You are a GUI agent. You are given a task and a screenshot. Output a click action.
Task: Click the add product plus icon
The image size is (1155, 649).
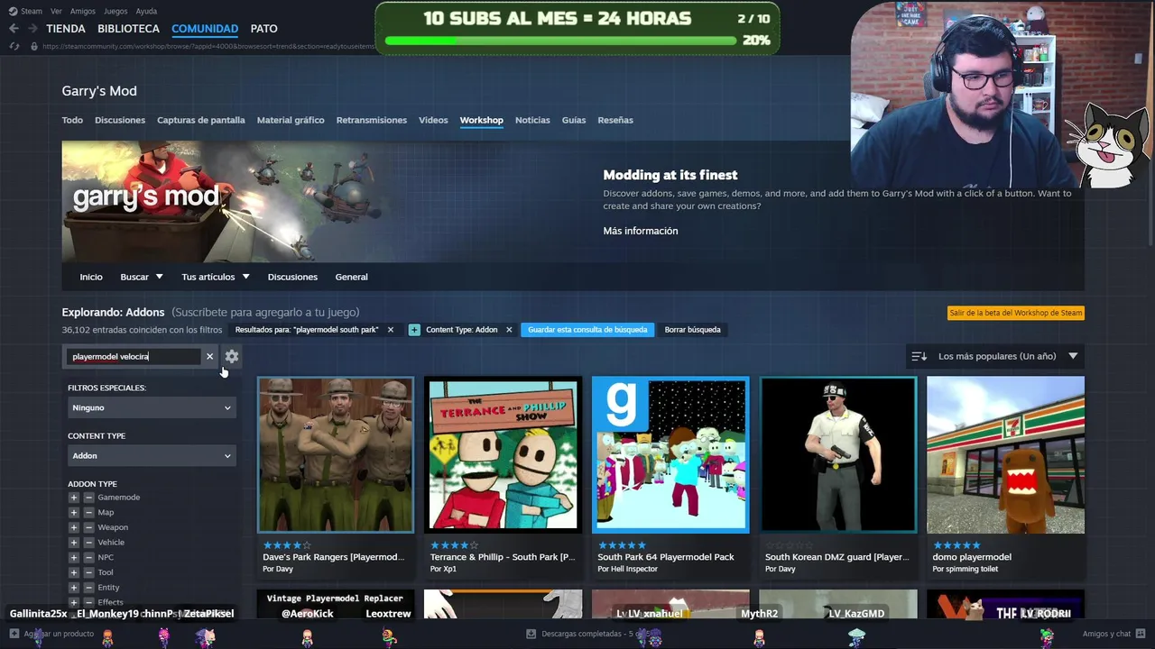(14, 634)
